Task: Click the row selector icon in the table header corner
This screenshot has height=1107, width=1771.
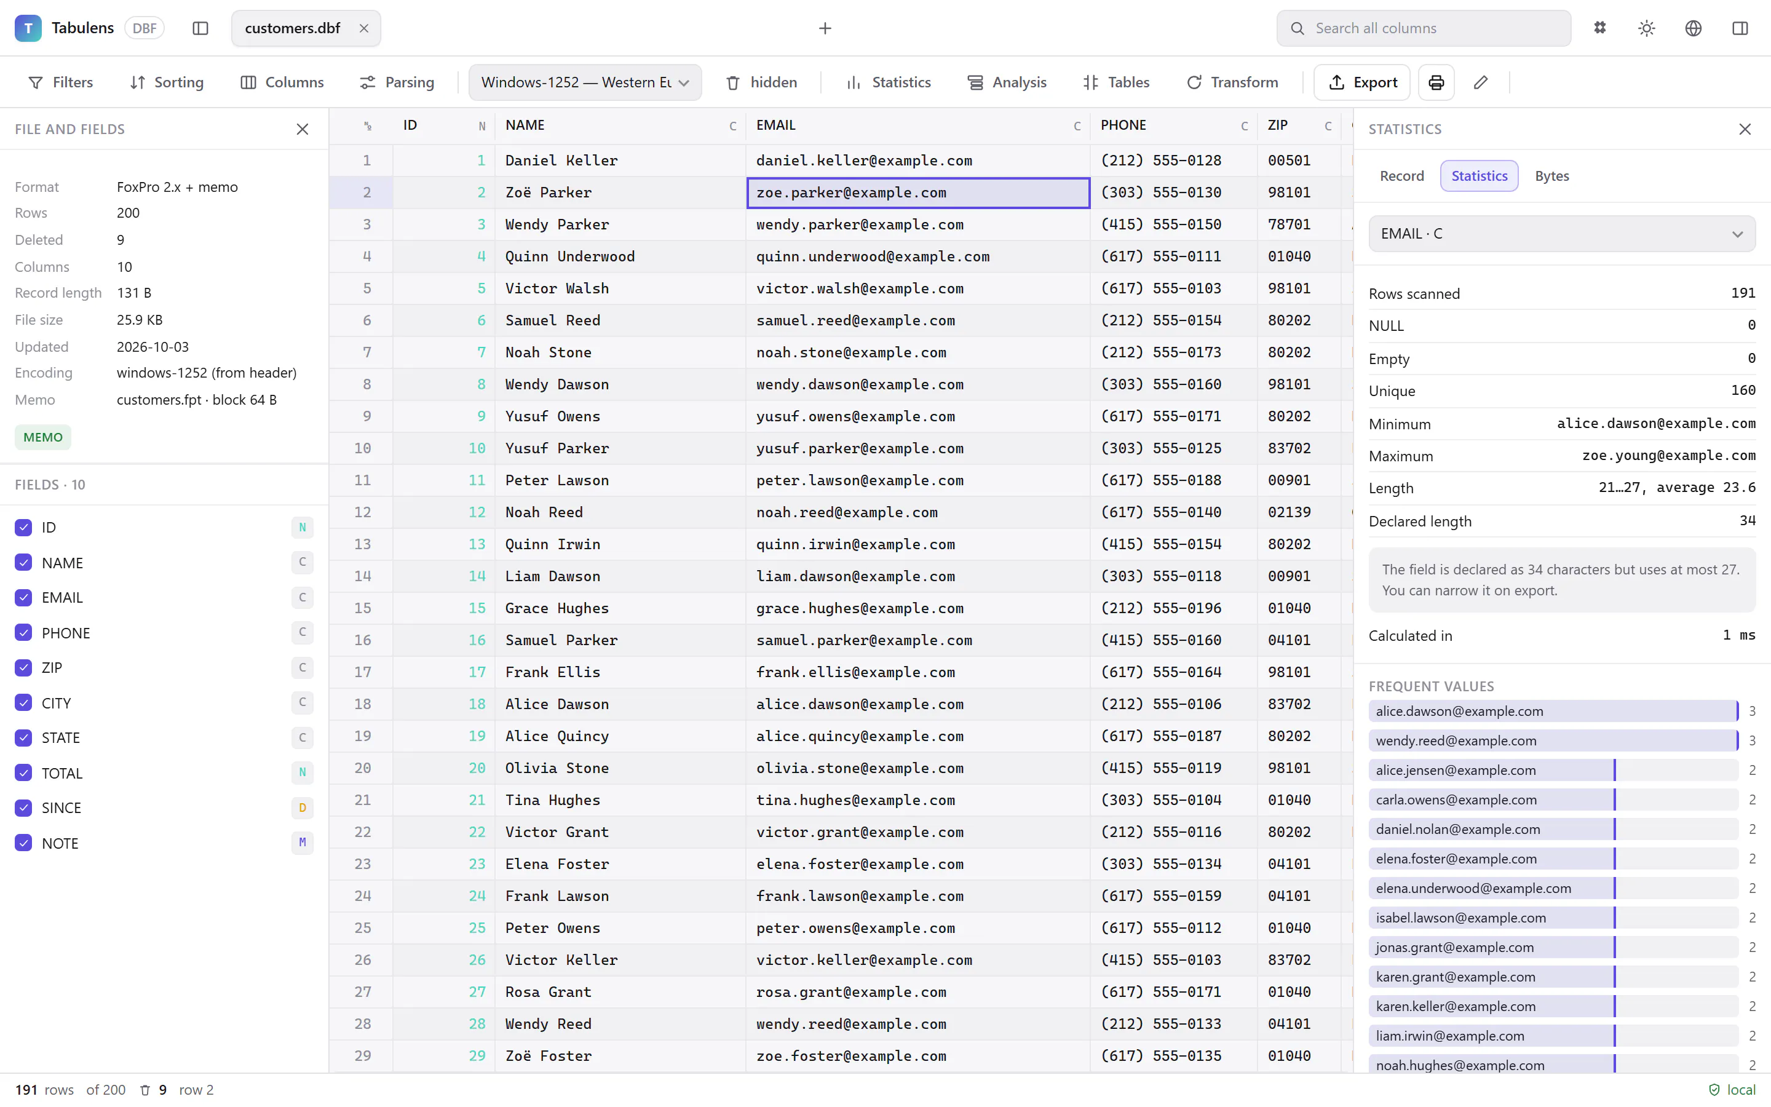Action: [x=367, y=126]
